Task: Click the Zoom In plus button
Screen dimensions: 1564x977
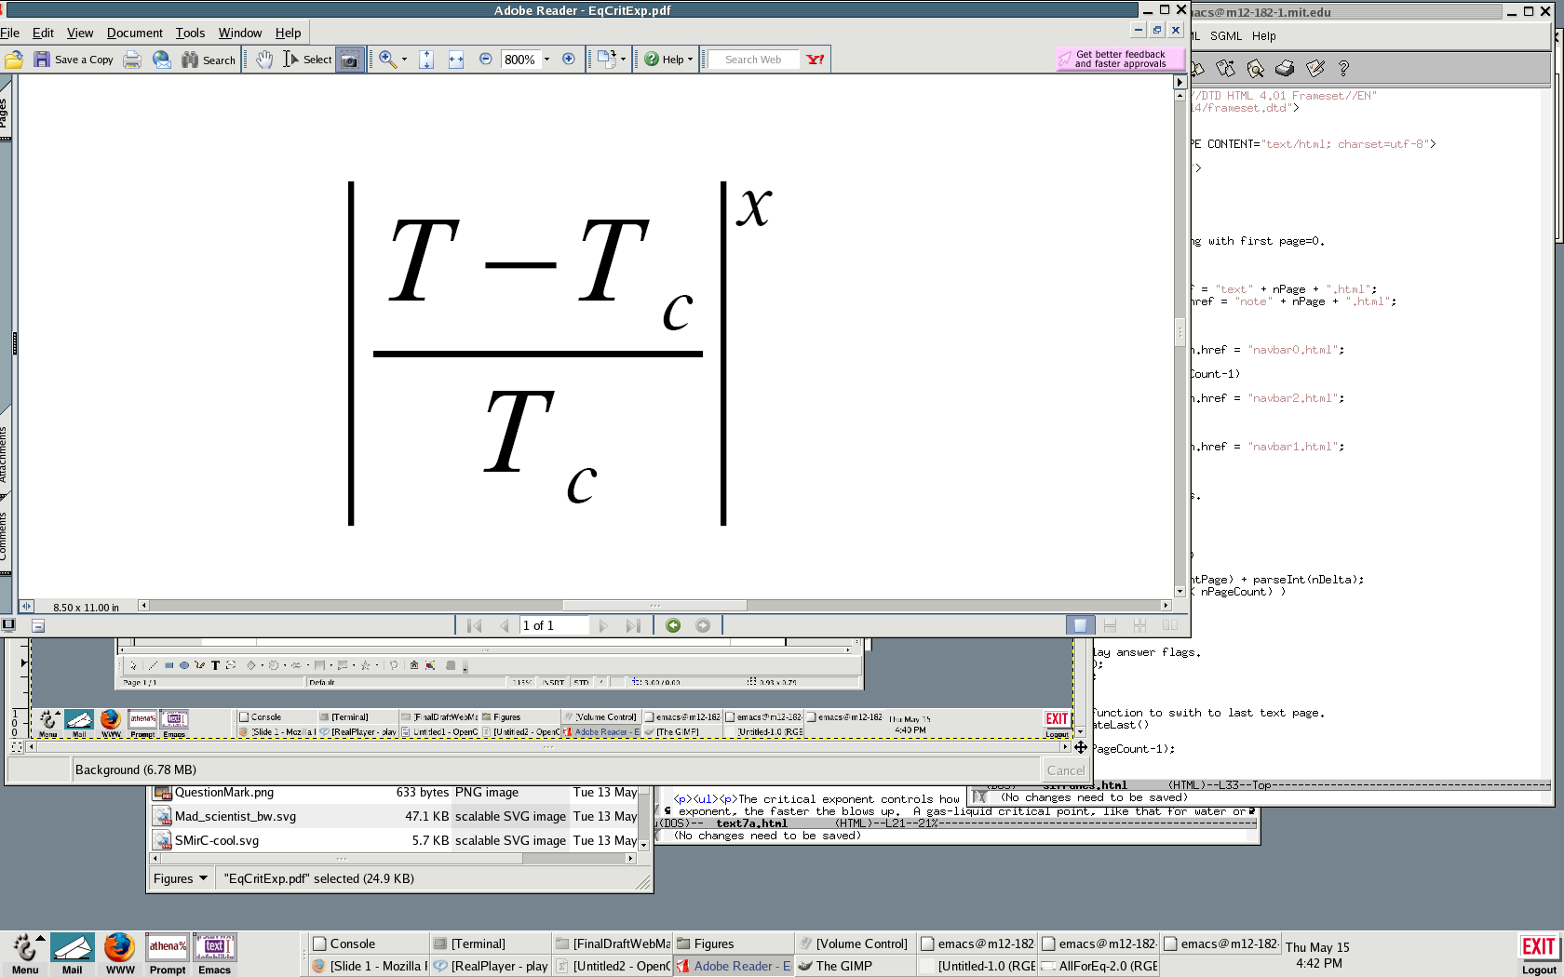Action: (x=569, y=60)
